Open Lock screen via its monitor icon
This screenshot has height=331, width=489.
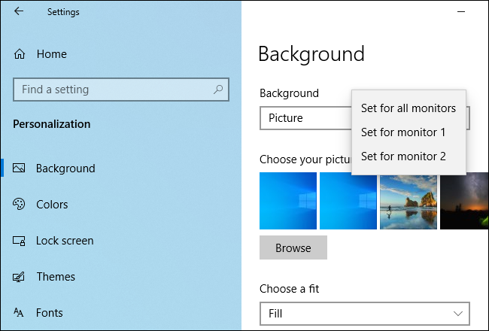pyautogui.click(x=20, y=241)
